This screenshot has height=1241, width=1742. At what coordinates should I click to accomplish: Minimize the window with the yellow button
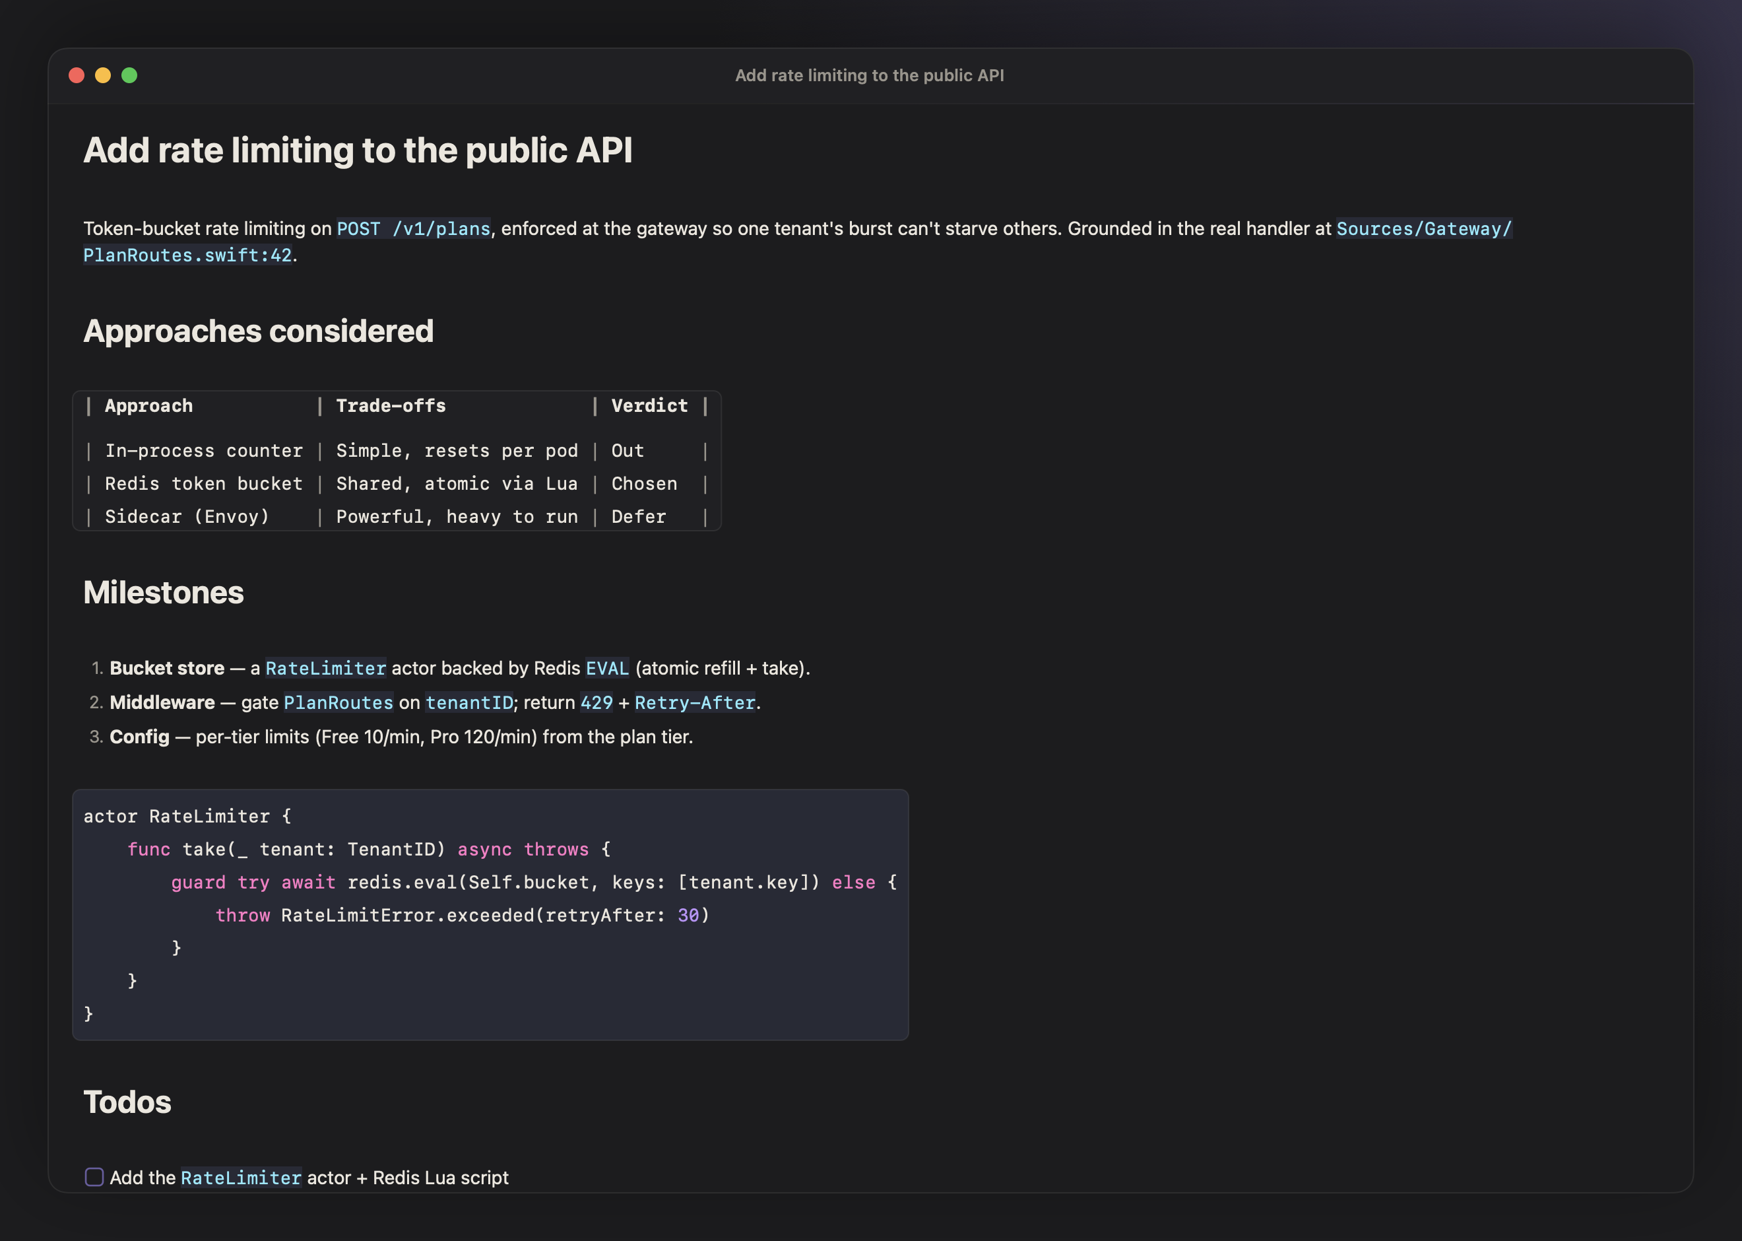pyautogui.click(x=103, y=75)
